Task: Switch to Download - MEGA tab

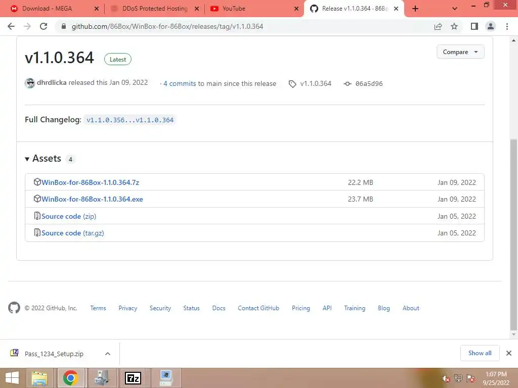Action: pyautogui.click(x=47, y=9)
